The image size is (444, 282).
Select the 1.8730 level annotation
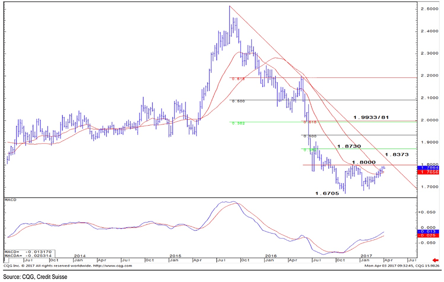[x=348, y=147]
